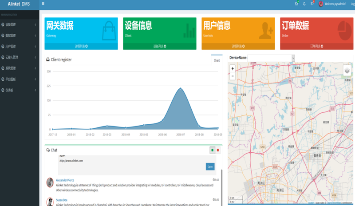
Task: Click the blue Open button in chat
Action: coord(210,166)
